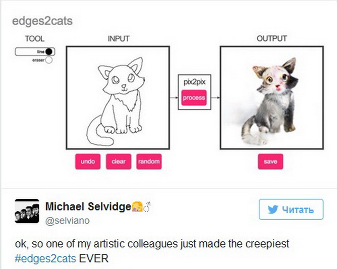Click the tweet text body
Screen dimensions: 337x269
[151, 244]
